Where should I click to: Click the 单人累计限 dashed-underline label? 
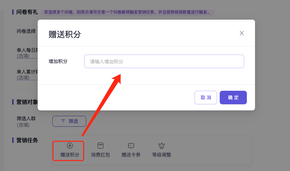point(27,72)
